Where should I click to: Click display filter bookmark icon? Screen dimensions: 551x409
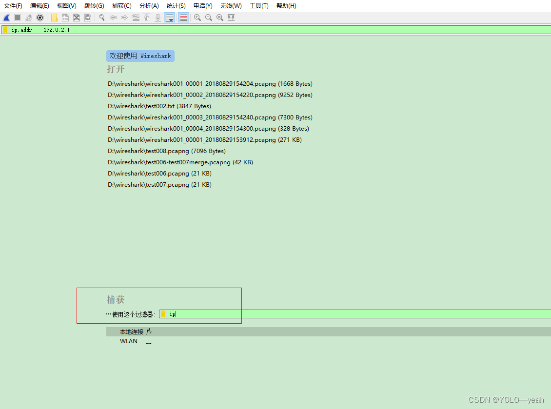point(6,30)
